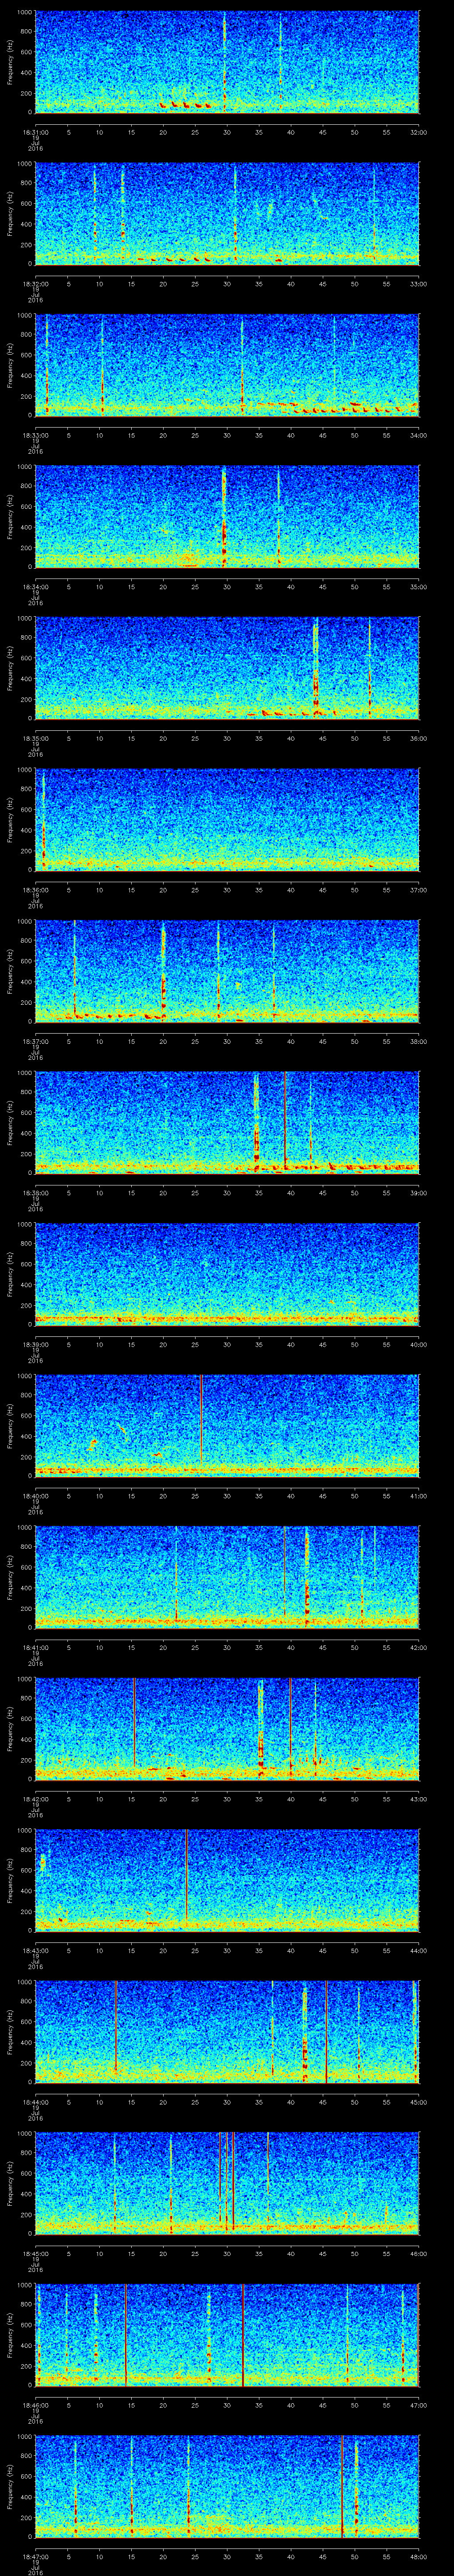
Task: Click the '18:40:00' start time label
Action: tap(35, 1496)
